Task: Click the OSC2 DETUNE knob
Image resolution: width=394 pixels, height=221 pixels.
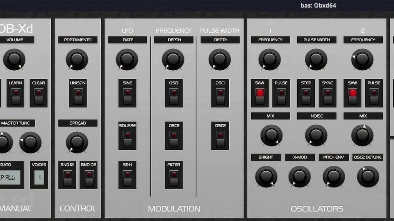Action: click(x=368, y=176)
